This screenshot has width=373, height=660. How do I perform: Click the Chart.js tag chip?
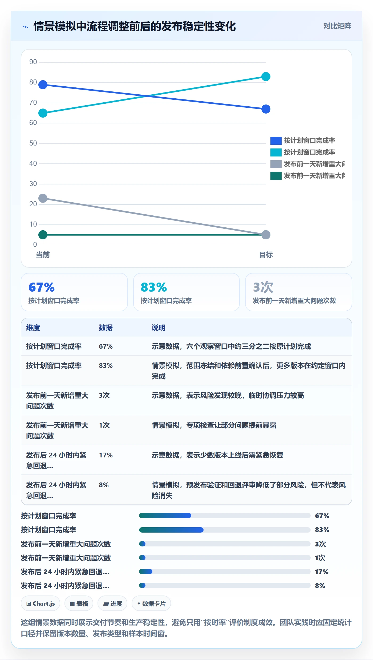tap(40, 603)
